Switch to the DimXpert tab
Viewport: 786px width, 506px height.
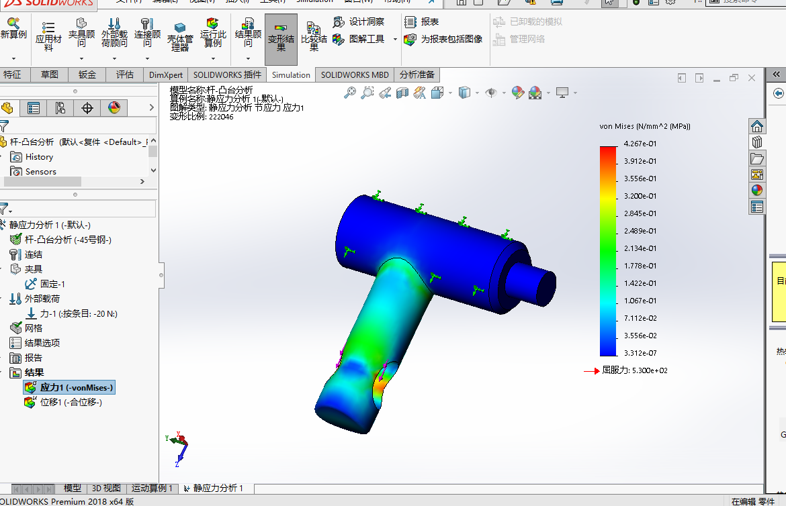pos(166,74)
